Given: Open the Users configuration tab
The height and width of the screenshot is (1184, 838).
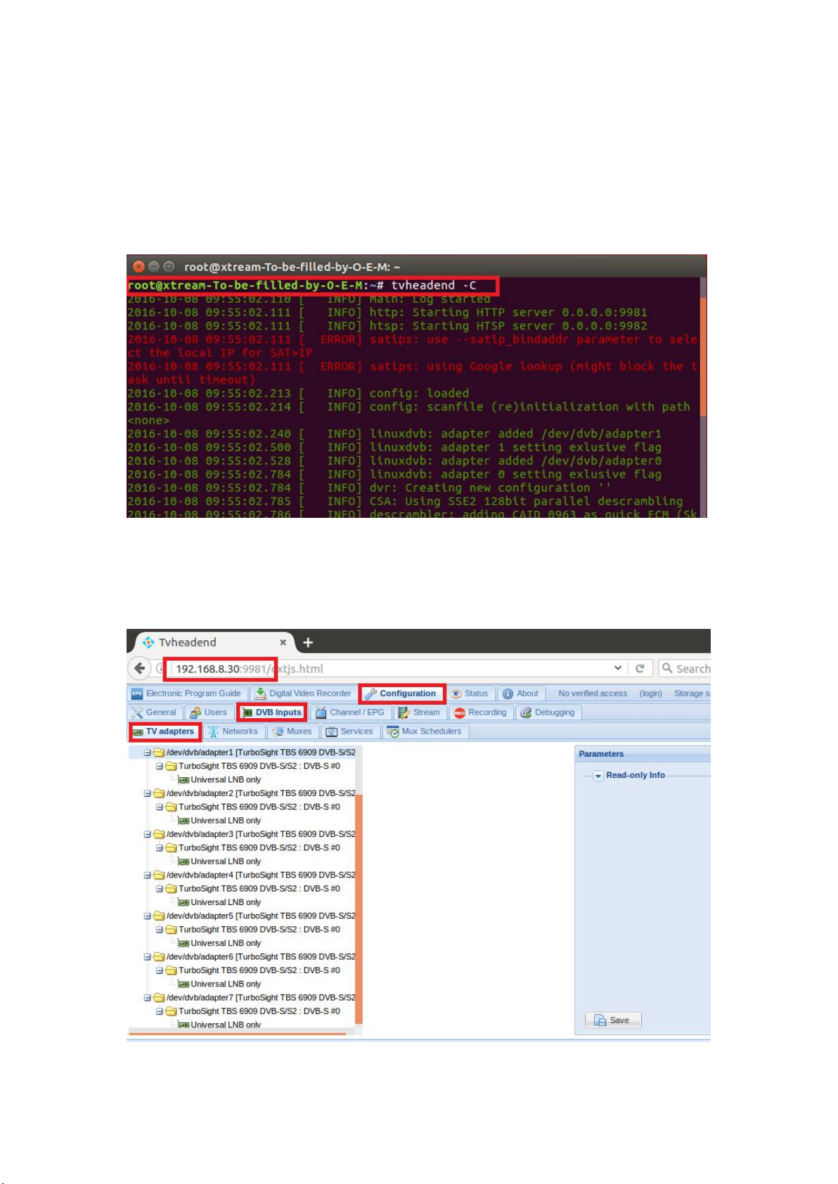Looking at the screenshot, I should click(x=208, y=713).
